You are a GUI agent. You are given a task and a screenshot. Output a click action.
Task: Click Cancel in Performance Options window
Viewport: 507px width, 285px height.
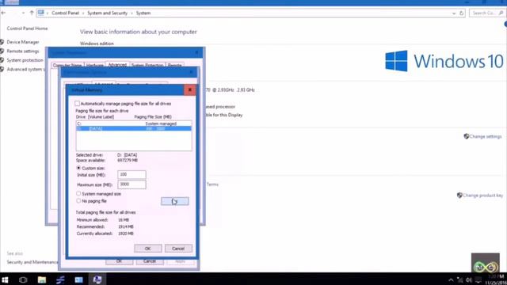click(150, 261)
